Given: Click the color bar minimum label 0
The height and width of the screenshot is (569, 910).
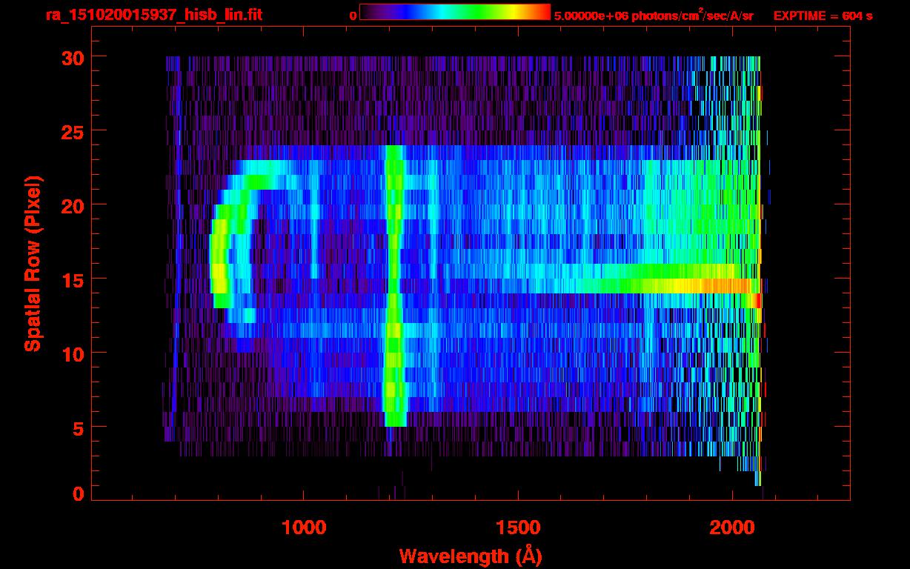Looking at the screenshot, I should pos(353,15).
